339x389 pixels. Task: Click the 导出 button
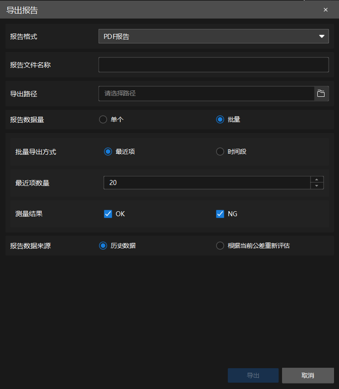coord(253,375)
